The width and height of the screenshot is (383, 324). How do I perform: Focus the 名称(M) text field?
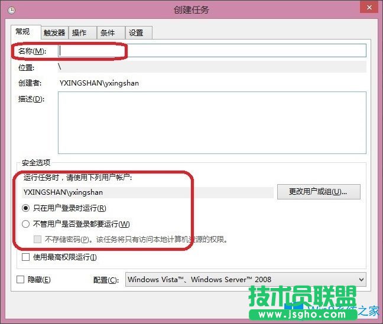(x=212, y=51)
